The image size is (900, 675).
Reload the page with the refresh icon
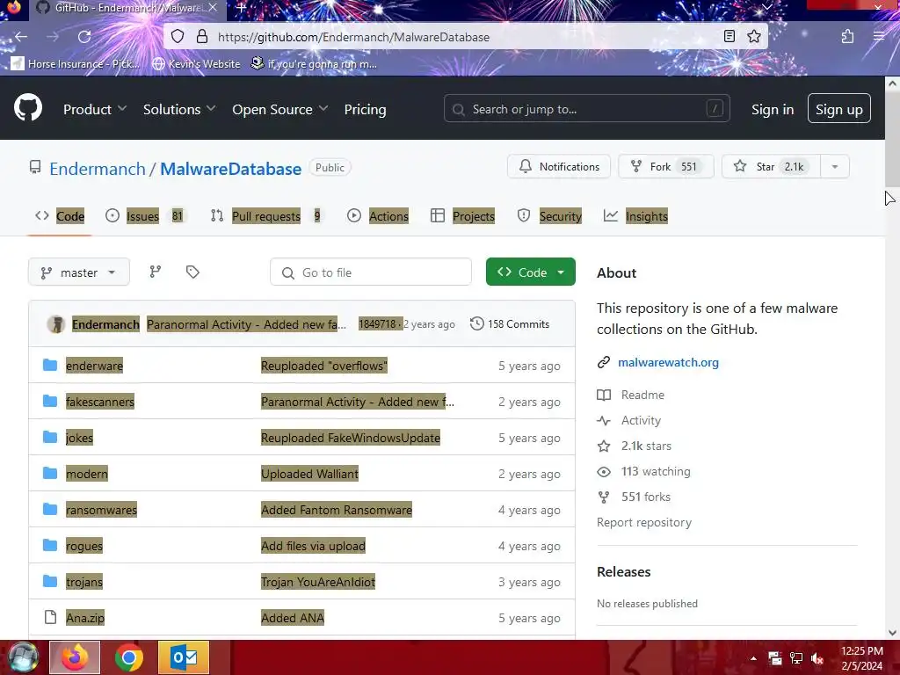84,37
